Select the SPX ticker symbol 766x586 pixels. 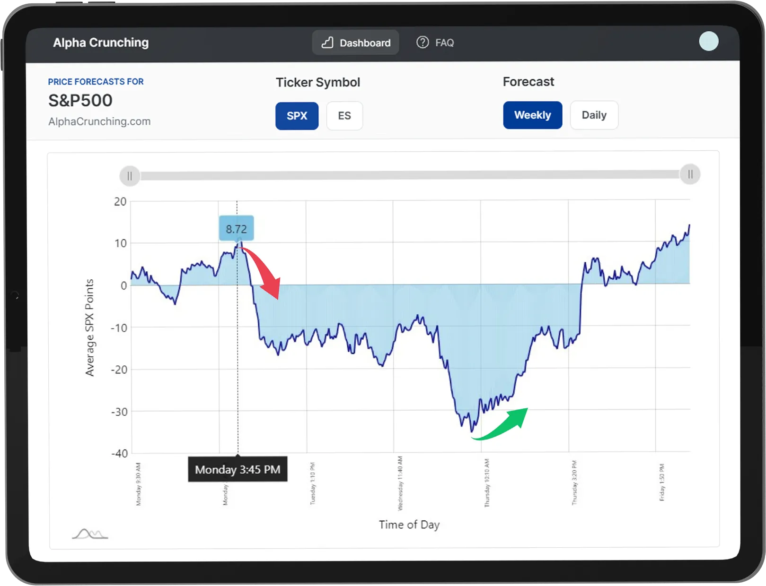point(297,116)
